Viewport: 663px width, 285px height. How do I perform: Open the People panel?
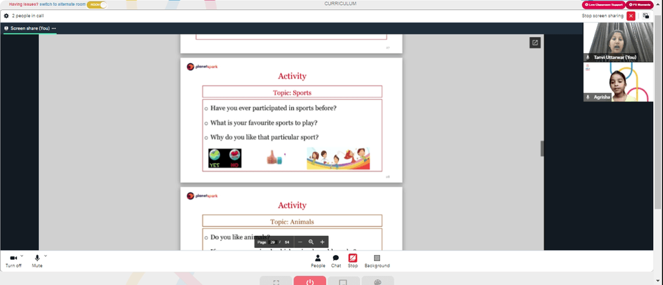318,261
